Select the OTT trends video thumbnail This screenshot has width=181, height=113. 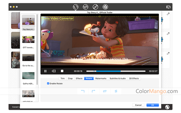28,39
